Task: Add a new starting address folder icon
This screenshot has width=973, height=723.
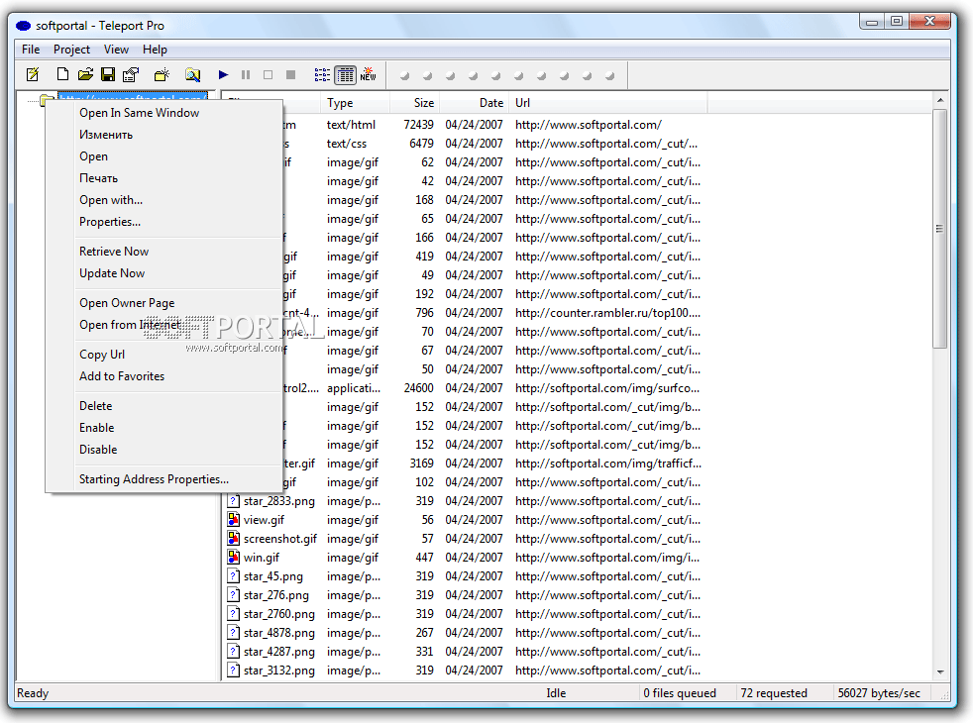Action: 162,75
